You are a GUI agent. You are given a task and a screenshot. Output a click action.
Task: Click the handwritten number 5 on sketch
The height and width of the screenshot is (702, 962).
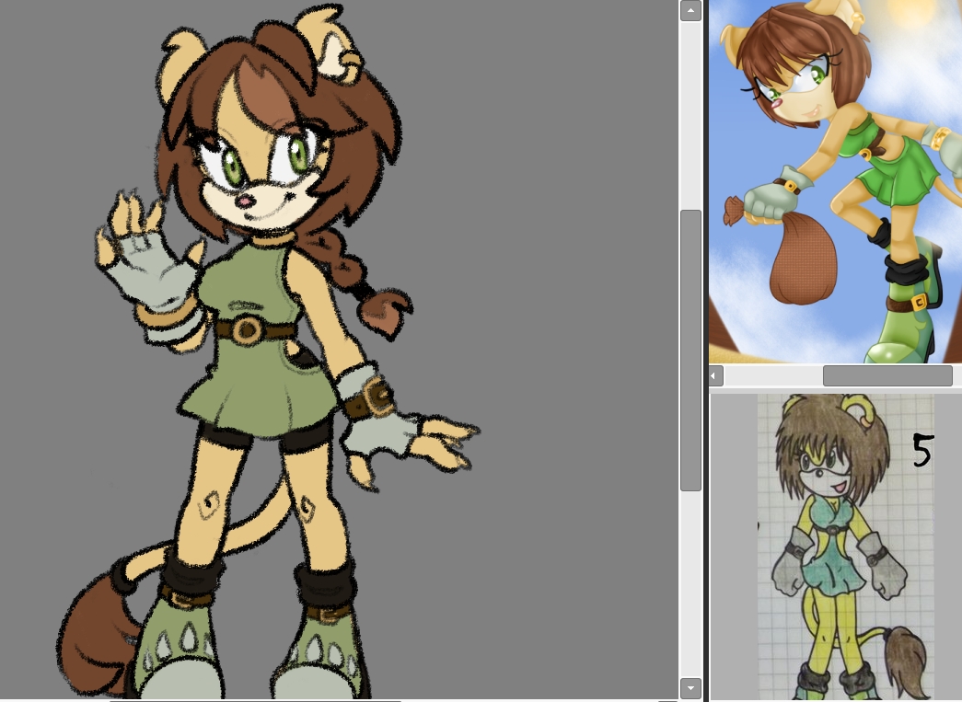(x=921, y=451)
